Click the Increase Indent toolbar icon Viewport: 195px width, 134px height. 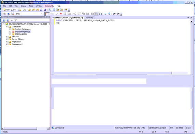point(118,14)
